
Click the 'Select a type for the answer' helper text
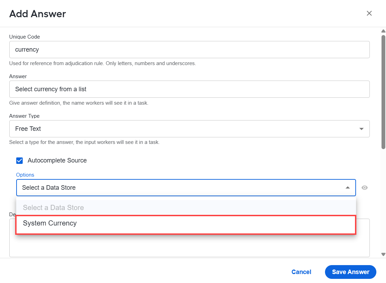(84, 142)
